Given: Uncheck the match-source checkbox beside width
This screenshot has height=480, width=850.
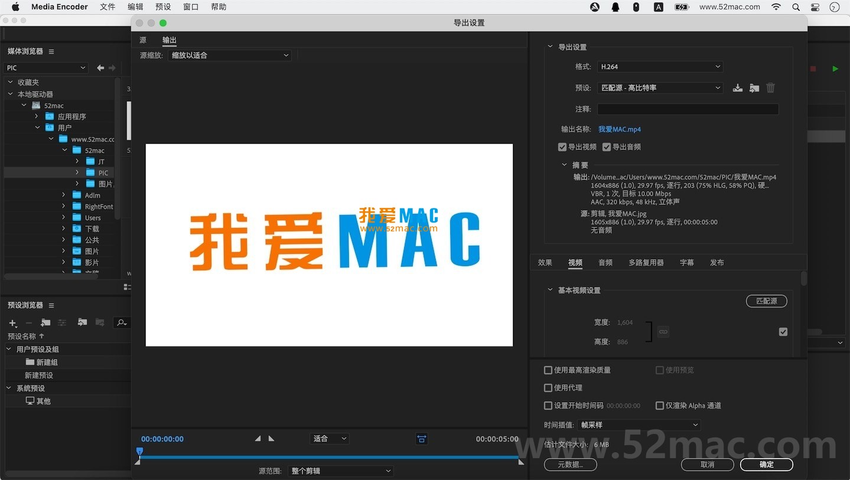Looking at the screenshot, I should pyautogui.click(x=783, y=332).
